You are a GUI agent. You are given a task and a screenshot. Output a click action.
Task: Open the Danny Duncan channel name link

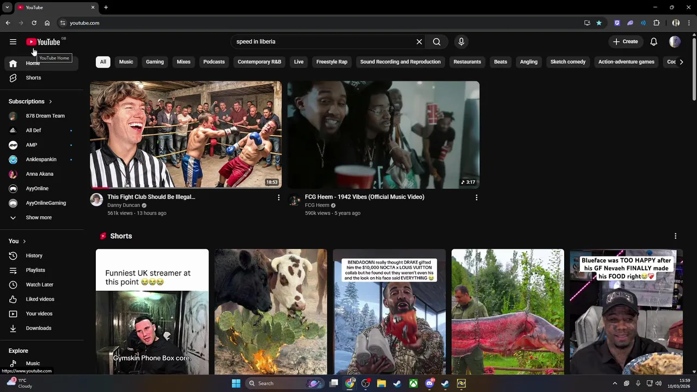click(x=124, y=205)
